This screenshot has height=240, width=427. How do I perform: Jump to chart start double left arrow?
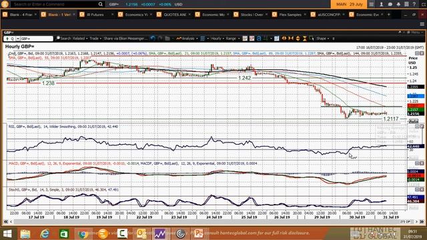pos(5,222)
